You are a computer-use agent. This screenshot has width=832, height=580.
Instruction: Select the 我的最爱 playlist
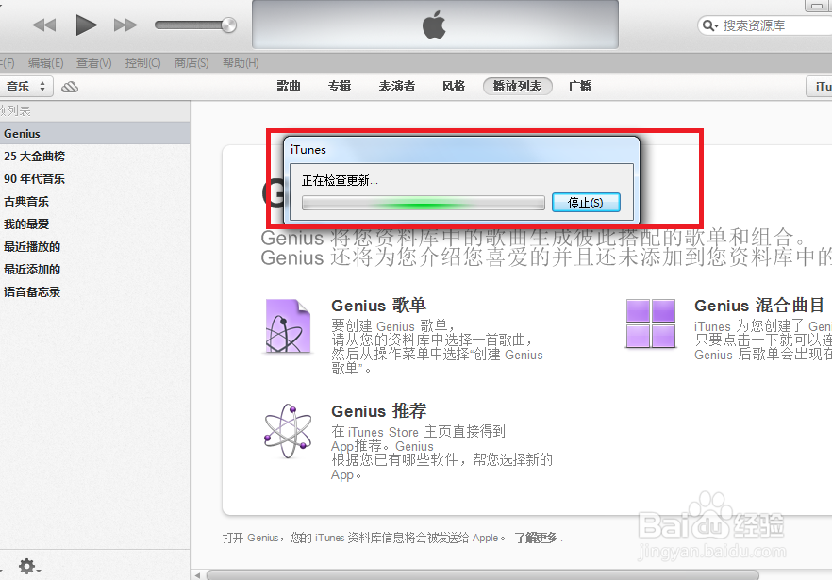point(95,224)
